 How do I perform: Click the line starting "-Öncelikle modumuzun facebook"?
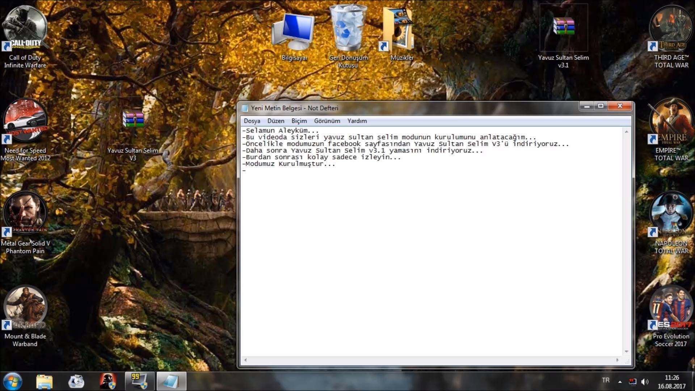coord(405,144)
